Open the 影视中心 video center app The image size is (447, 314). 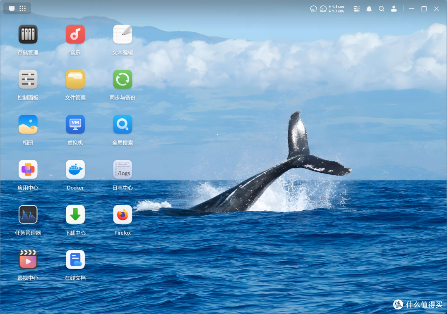click(28, 259)
